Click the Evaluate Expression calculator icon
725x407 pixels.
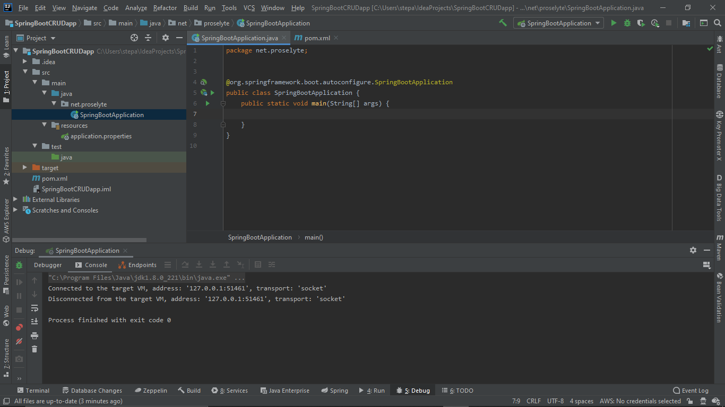coord(258,265)
